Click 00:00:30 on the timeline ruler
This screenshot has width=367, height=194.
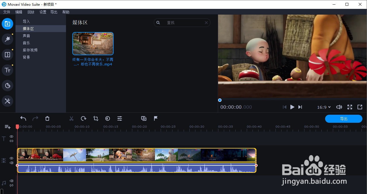[x=197, y=126]
